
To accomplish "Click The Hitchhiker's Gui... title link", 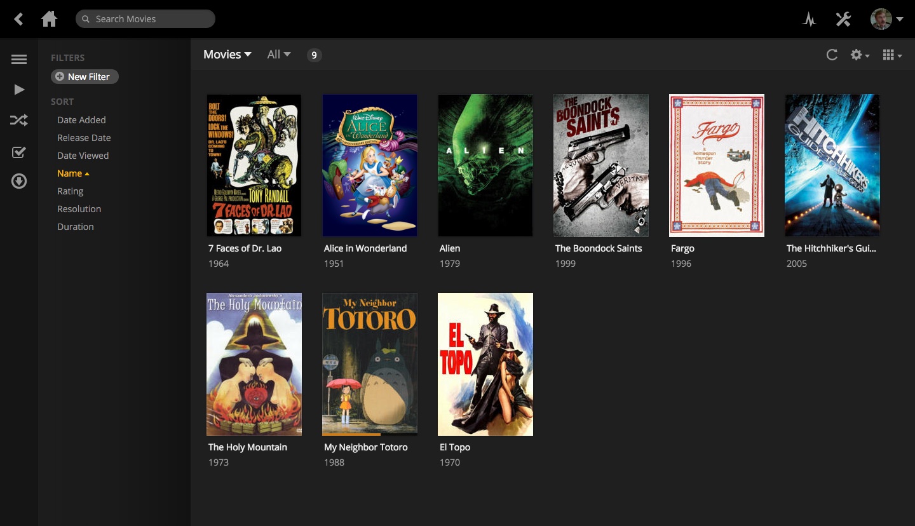I will click(831, 248).
